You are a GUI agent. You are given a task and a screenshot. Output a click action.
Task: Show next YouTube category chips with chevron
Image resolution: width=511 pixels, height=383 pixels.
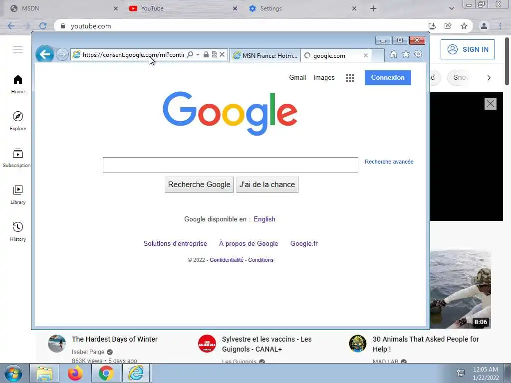(x=489, y=77)
